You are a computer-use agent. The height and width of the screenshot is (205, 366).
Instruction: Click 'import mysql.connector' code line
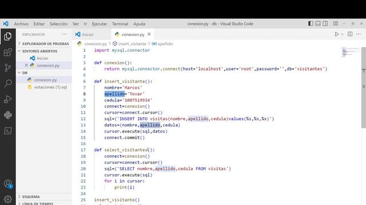(x=122, y=50)
